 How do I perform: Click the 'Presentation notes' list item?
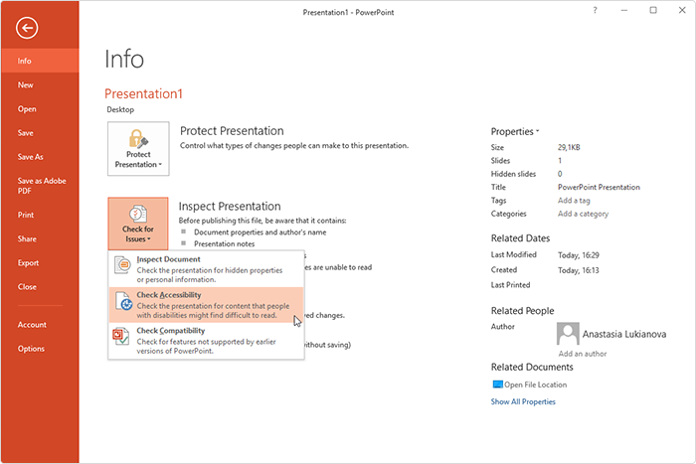(x=224, y=243)
